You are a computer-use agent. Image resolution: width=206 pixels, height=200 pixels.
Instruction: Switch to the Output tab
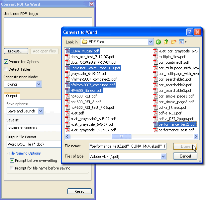click(x=12, y=96)
